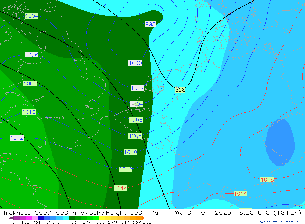Viewport: 305px width, 224px height.
Task: Open the ©weatheronline.co.uk link
Action: pos(279,221)
